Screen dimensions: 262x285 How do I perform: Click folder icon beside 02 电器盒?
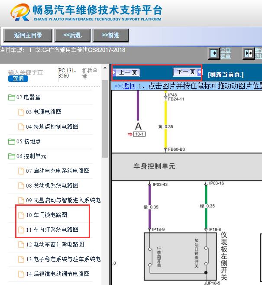pos(12,97)
